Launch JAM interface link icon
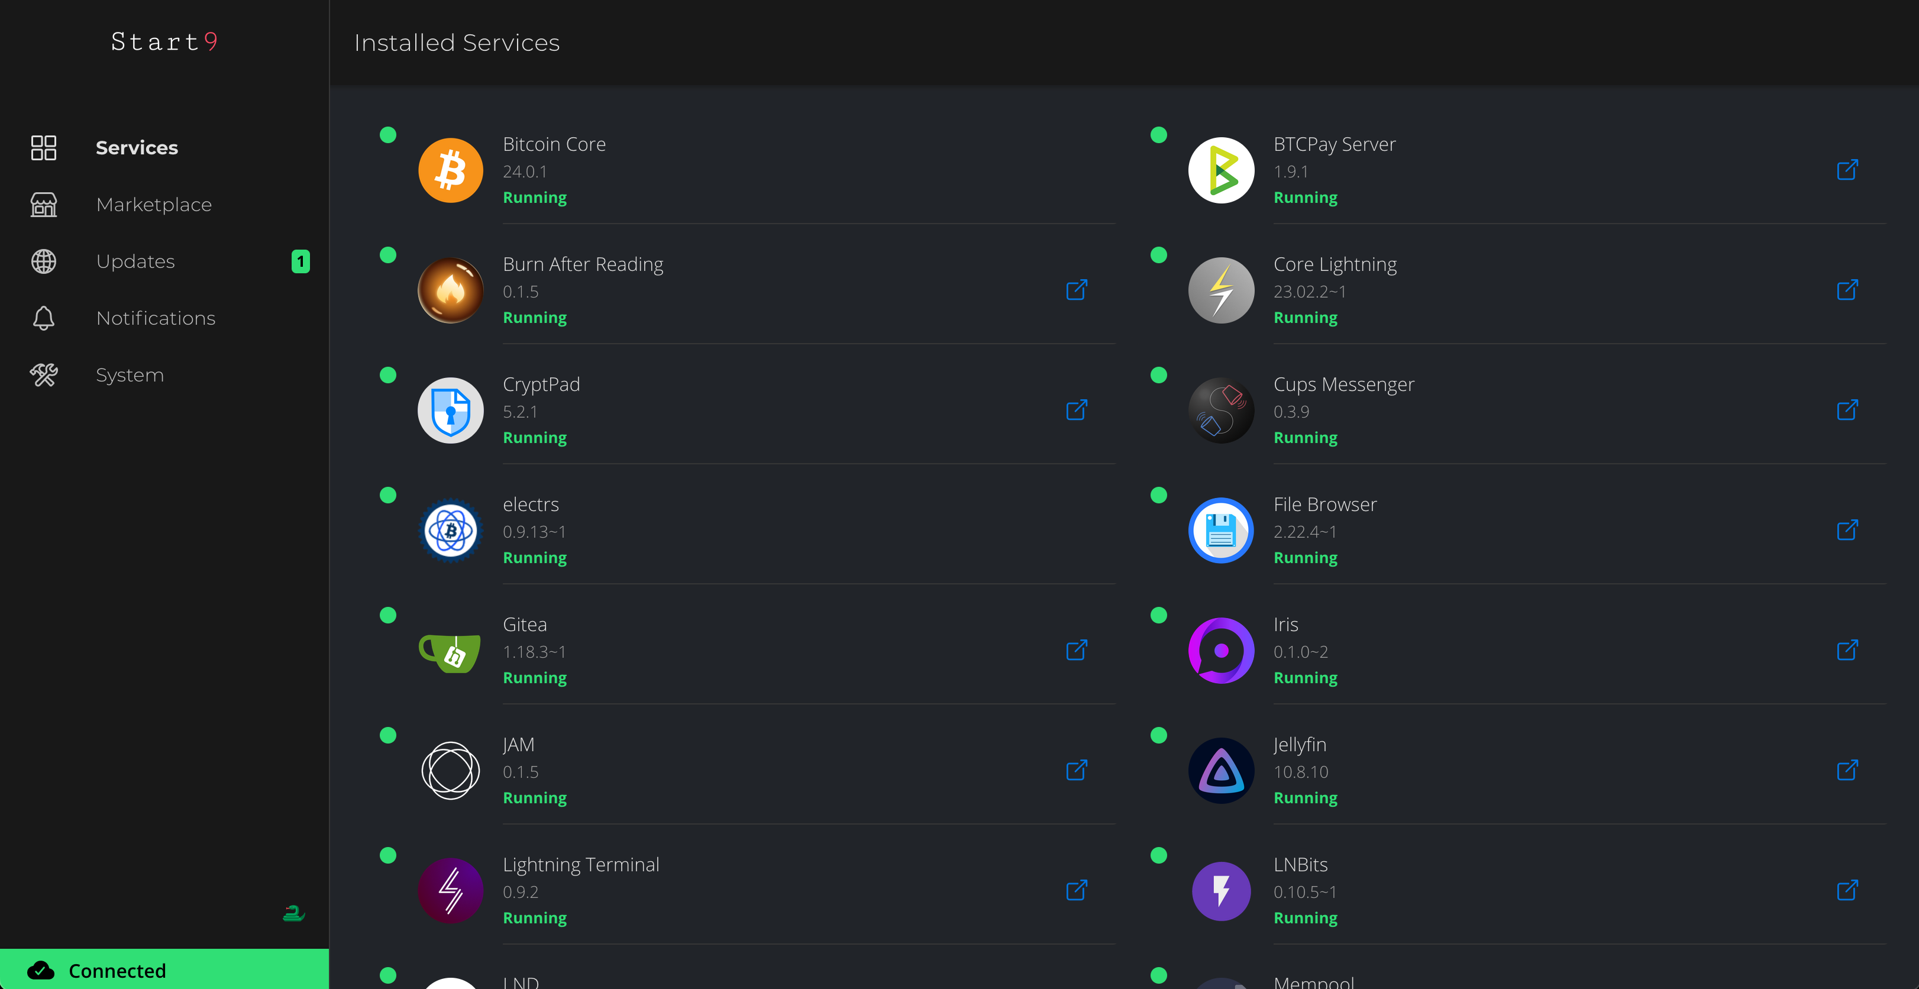This screenshot has width=1919, height=989. click(x=1077, y=770)
